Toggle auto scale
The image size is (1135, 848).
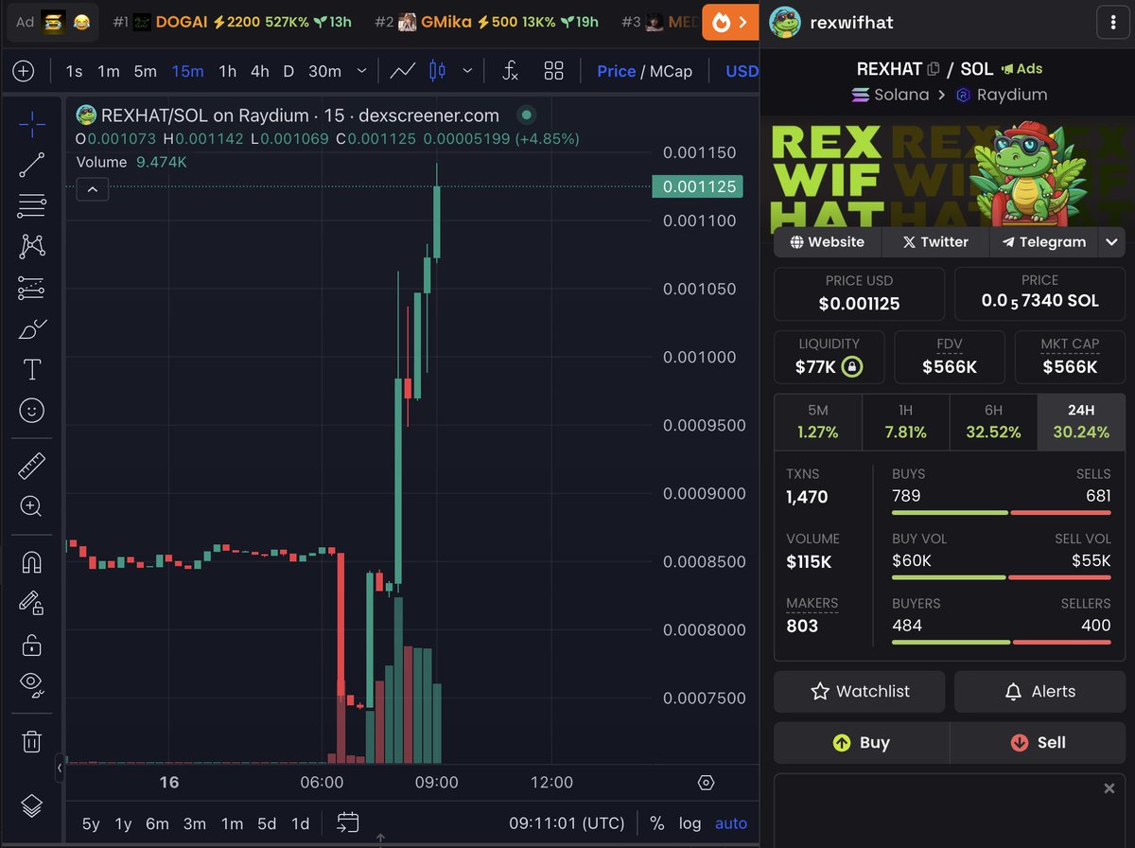pos(731,823)
